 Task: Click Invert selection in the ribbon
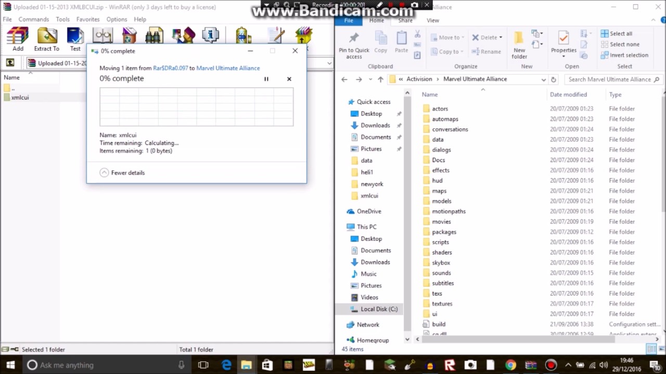(624, 55)
